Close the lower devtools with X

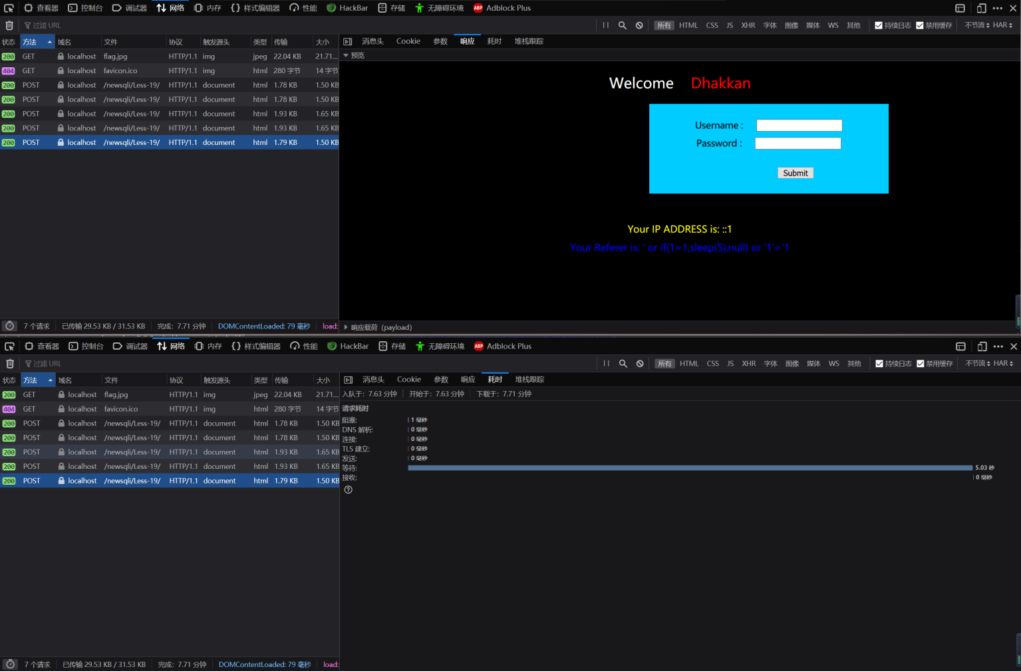click(x=1014, y=346)
